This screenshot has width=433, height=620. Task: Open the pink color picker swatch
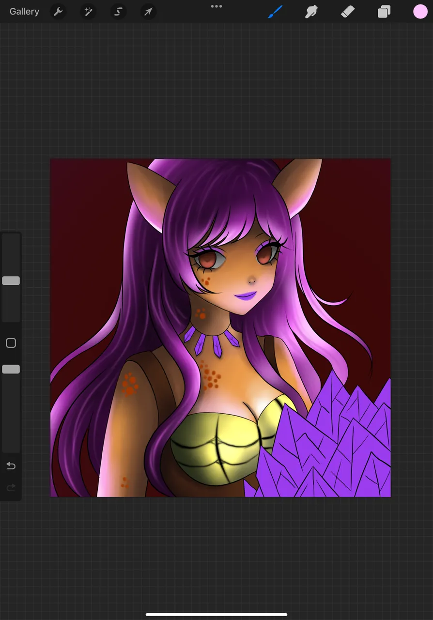click(x=420, y=12)
